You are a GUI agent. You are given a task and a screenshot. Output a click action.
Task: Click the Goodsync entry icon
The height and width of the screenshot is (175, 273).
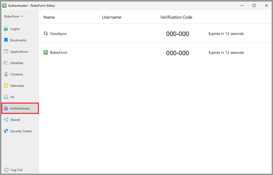(x=46, y=33)
